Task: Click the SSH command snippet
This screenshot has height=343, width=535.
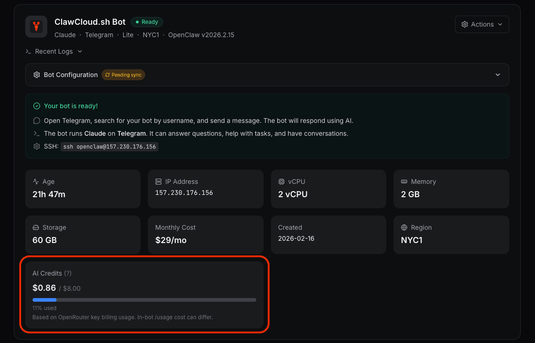Action: point(109,147)
